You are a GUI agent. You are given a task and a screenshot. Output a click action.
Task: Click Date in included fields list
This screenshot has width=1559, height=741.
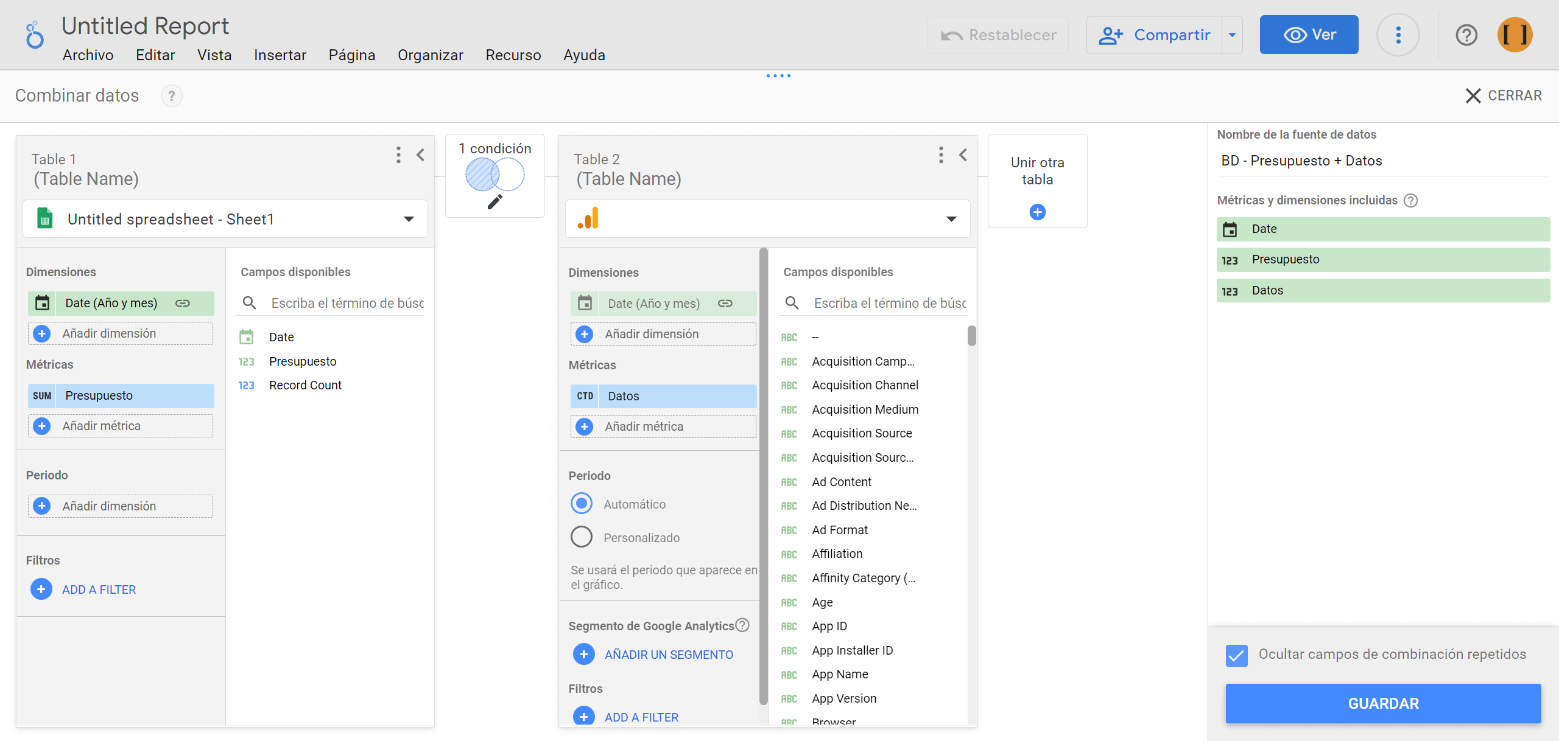tap(1383, 229)
